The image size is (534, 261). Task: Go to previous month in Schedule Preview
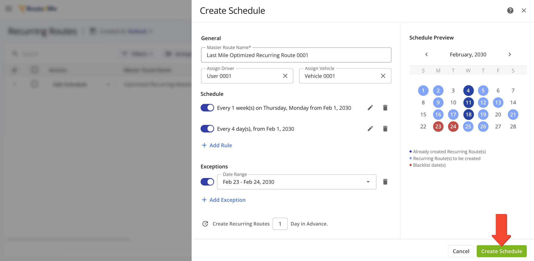tap(427, 54)
